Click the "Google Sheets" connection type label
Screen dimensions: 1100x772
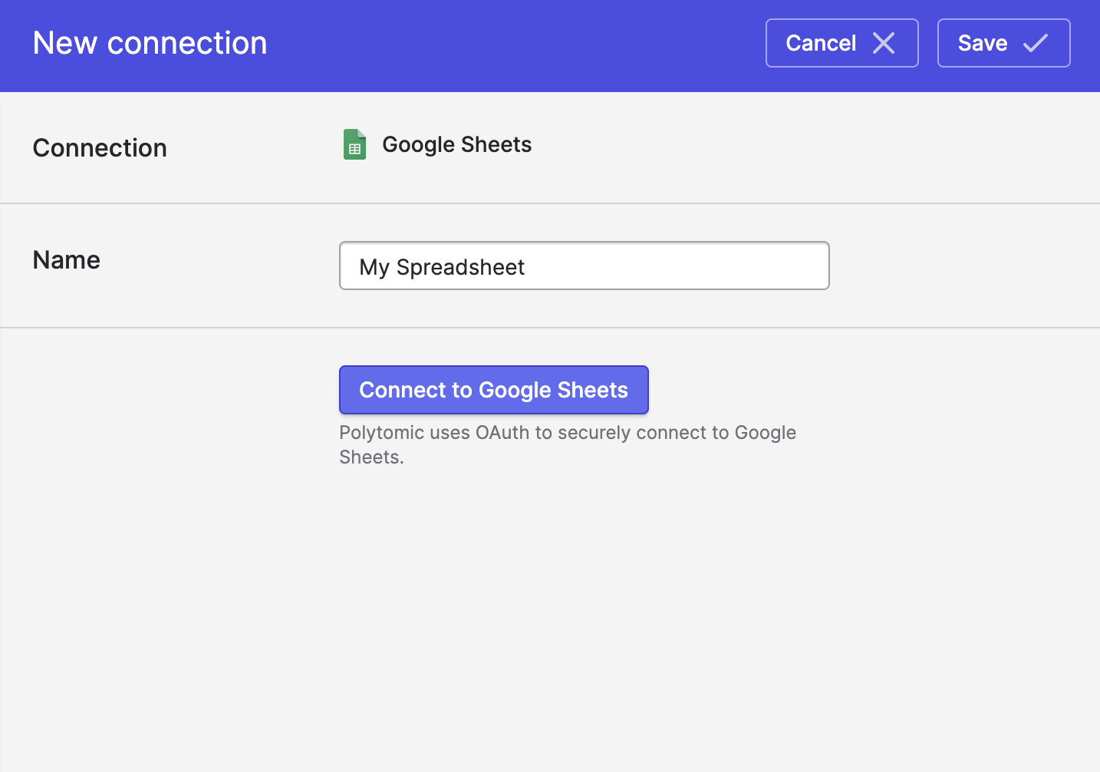[x=456, y=144]
